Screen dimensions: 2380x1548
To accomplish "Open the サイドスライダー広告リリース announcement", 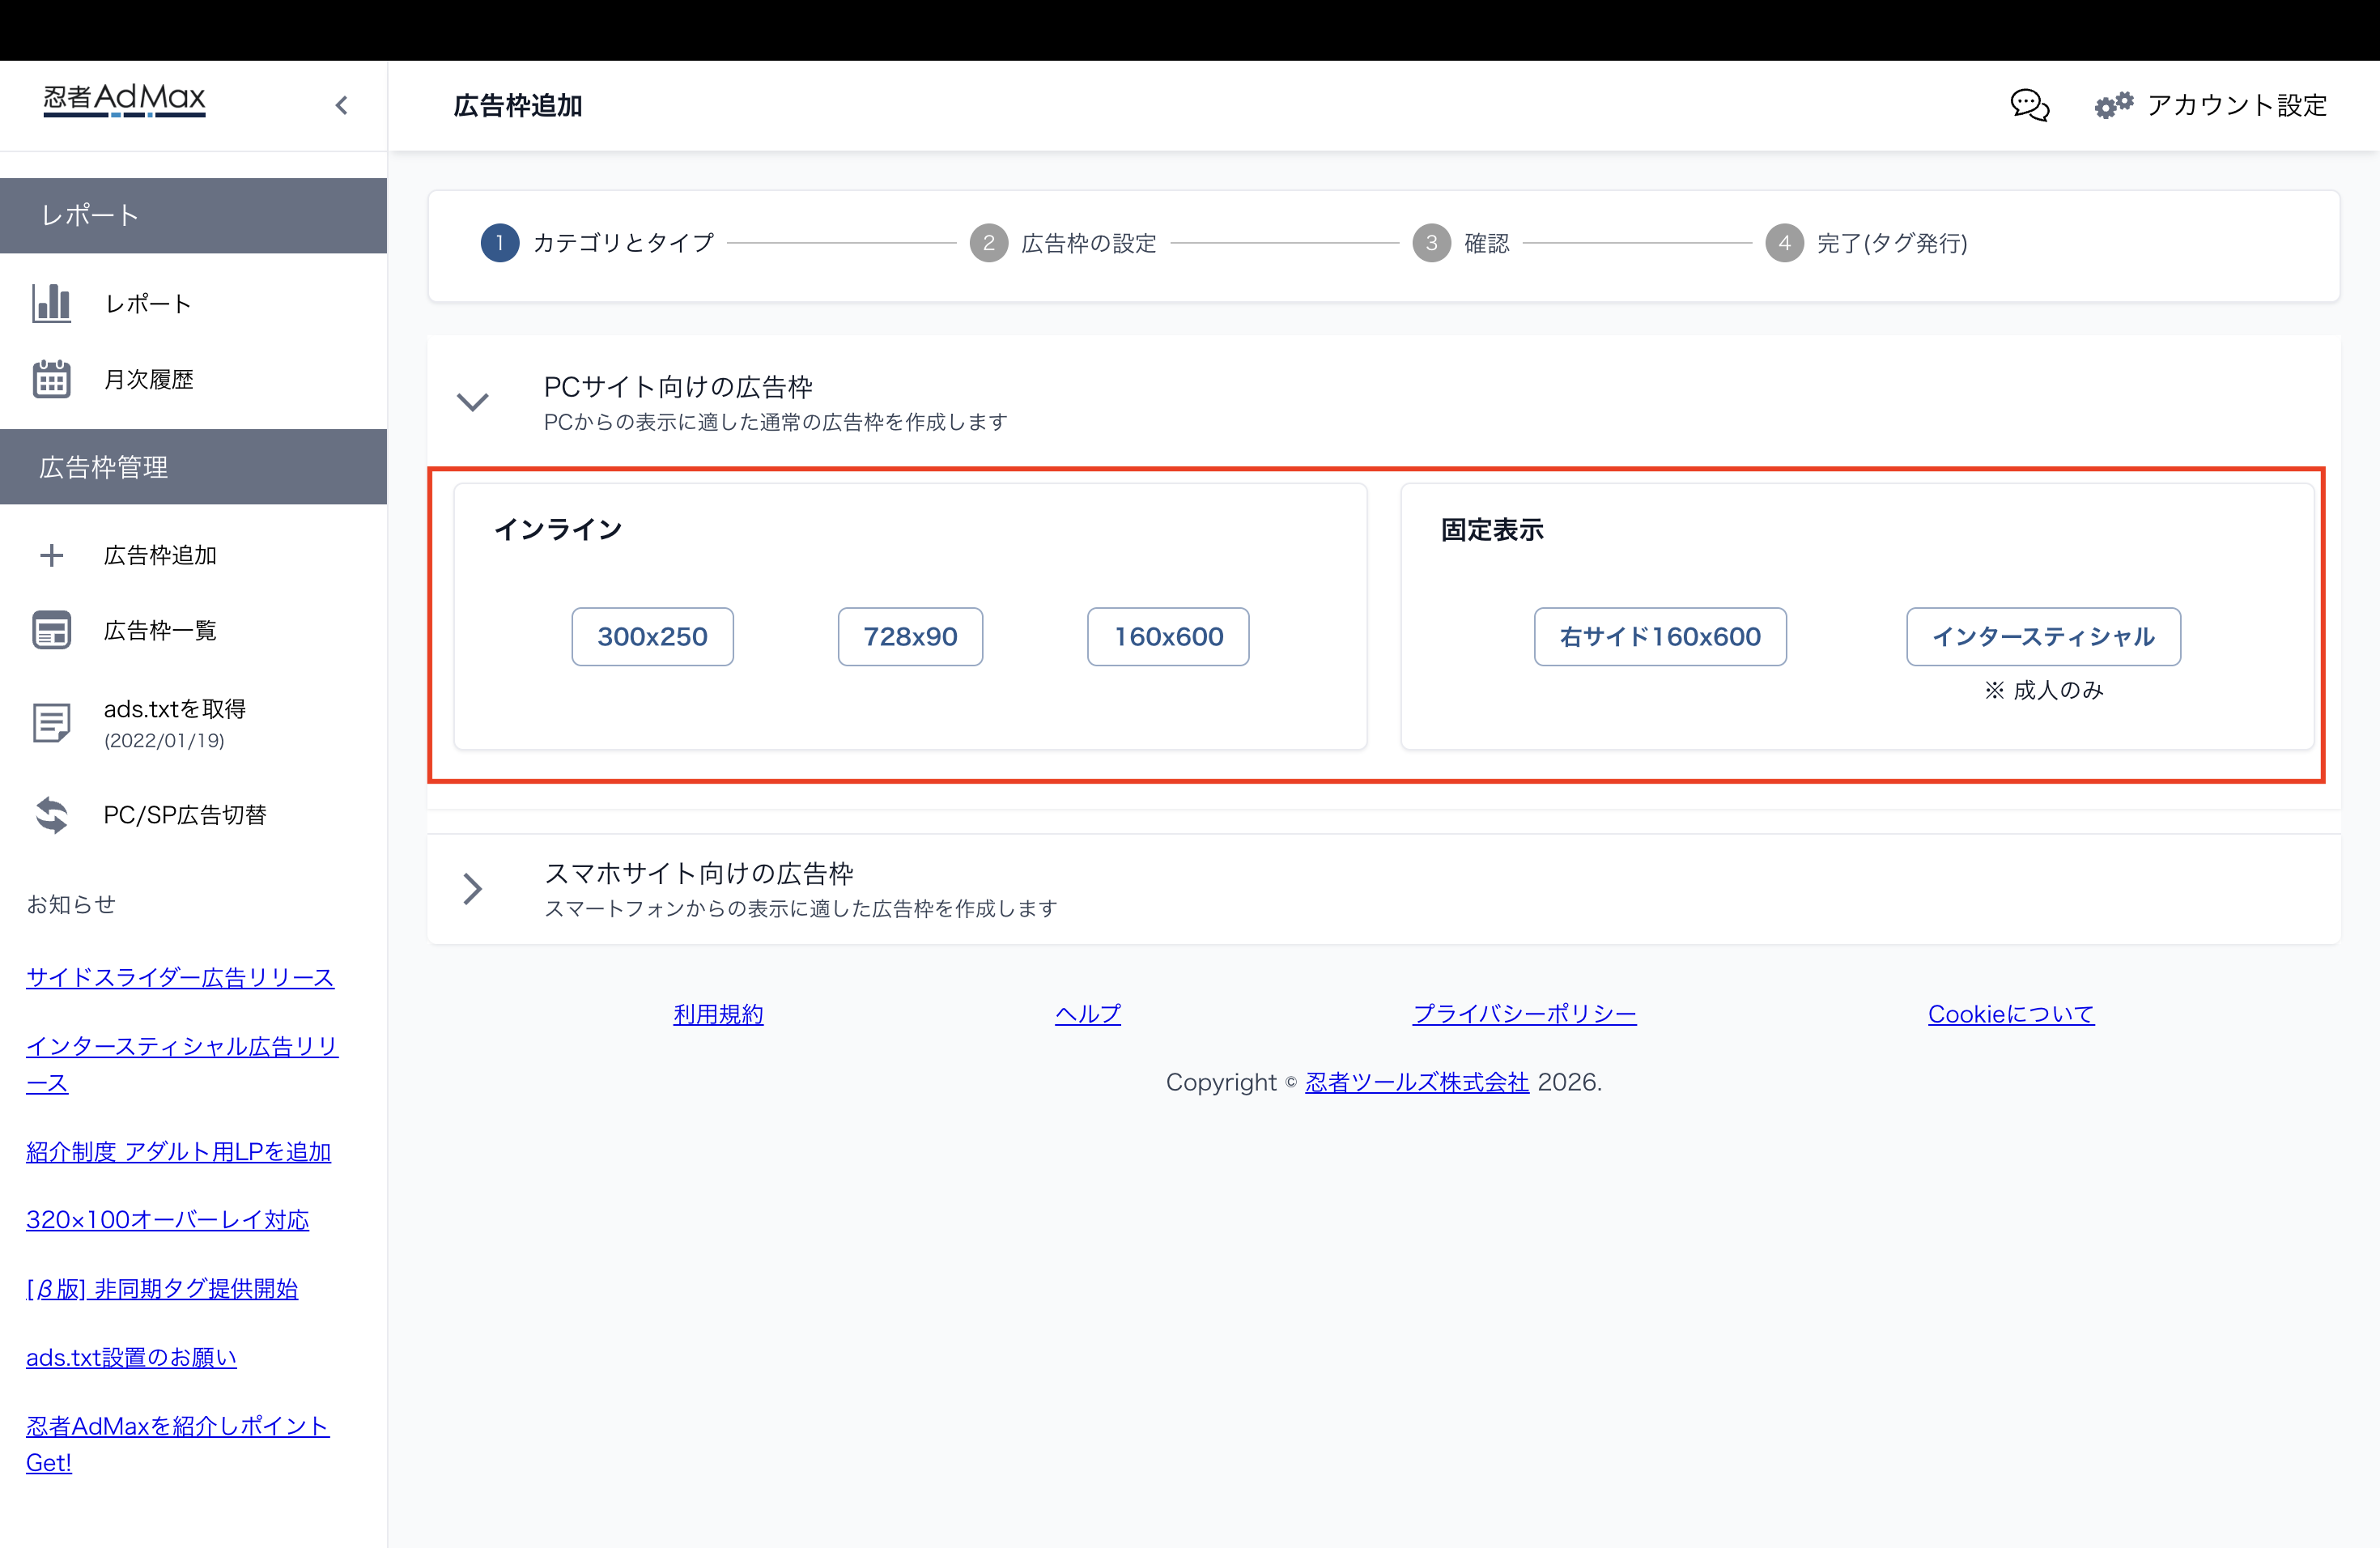I will [180, 978].
